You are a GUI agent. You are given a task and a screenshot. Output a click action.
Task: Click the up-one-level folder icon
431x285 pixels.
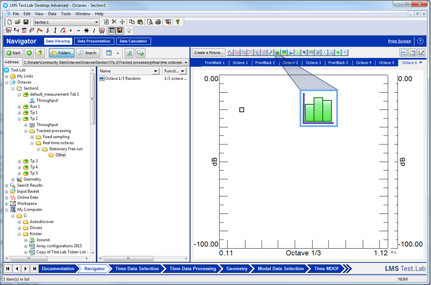(40, 53)
